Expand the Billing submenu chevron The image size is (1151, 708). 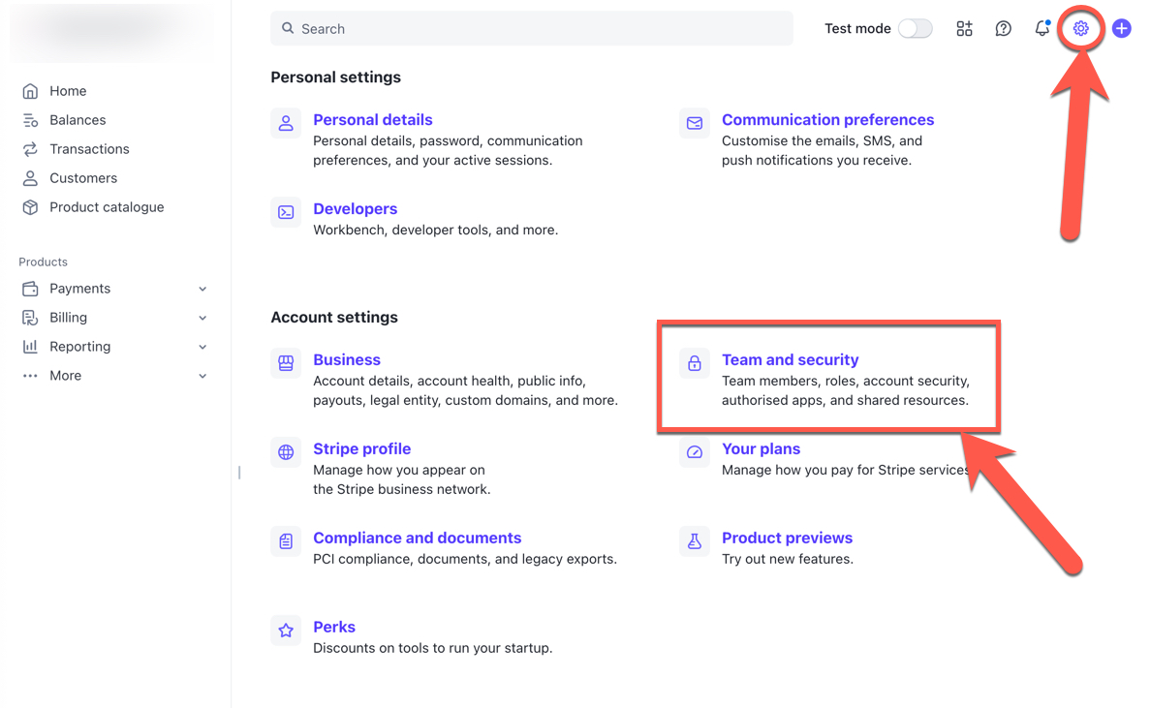click(x=202, y=318)
